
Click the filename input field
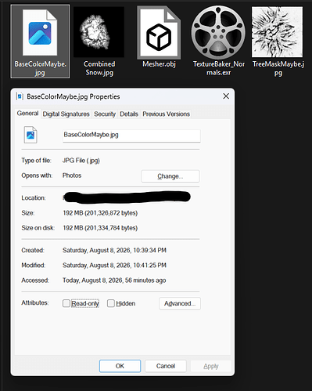[131, 136]
